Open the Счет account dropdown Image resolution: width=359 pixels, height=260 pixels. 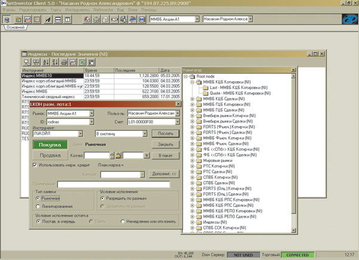coord(178,122)
